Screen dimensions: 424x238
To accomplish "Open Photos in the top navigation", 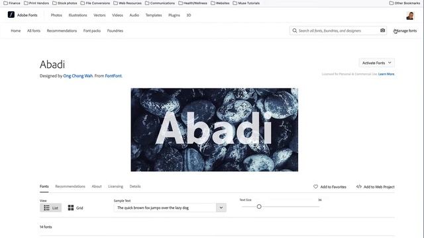I will (56, 15).
